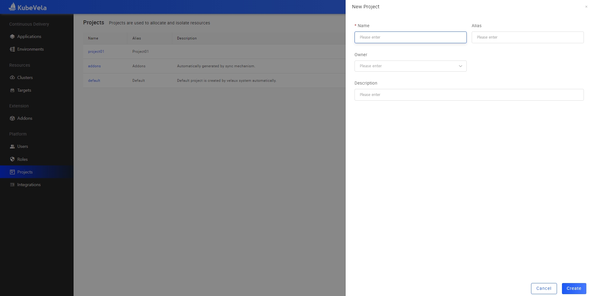The image size is (591, 296).
Task: Open the Projects menu item
Action: (25, 172)
